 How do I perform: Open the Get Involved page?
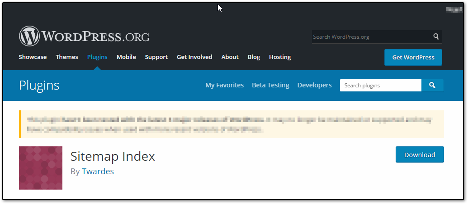pos(194,57)
